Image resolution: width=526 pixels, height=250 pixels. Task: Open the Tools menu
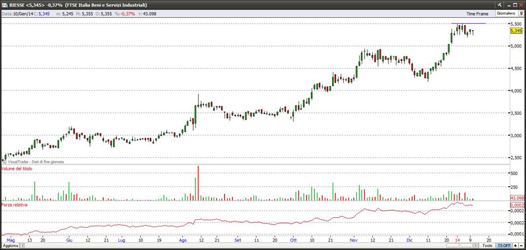point(488,245)
